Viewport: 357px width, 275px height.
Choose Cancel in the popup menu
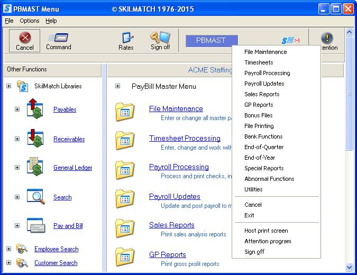click(276, 205)
